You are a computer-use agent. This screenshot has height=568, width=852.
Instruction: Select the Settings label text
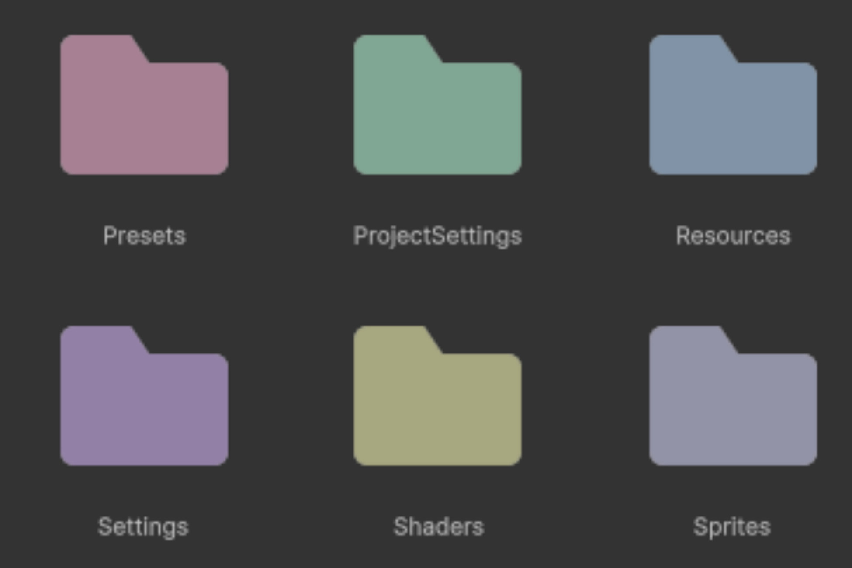(x=144, y=526)
